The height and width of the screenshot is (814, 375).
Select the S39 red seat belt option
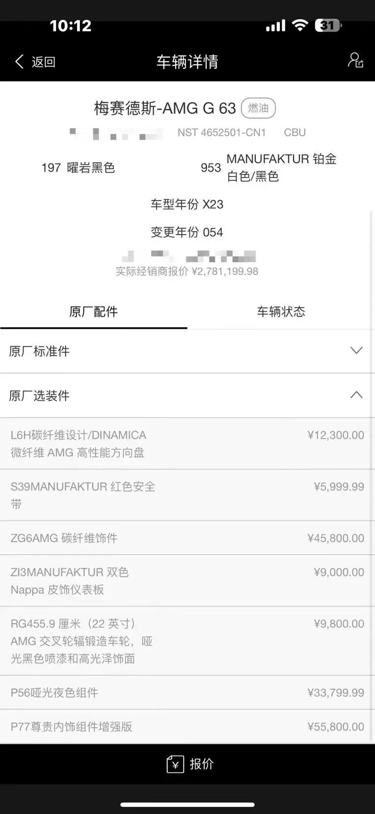187,495
